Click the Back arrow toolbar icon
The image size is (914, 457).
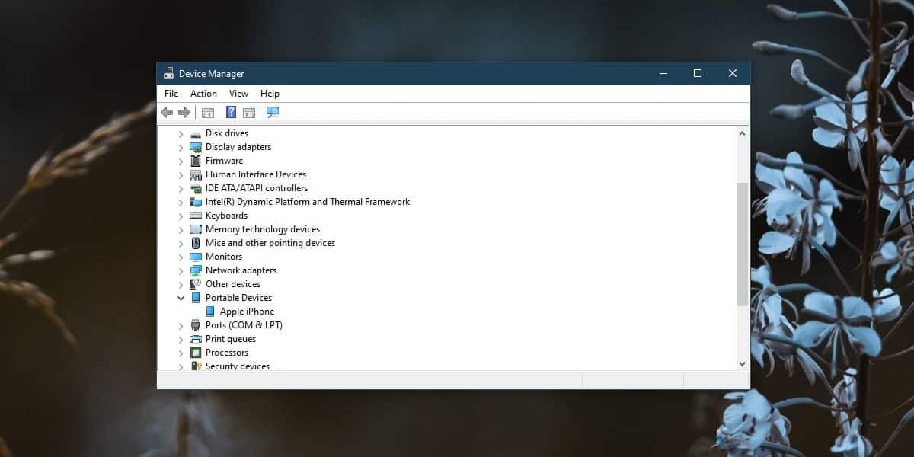click(x=167, y=112)
